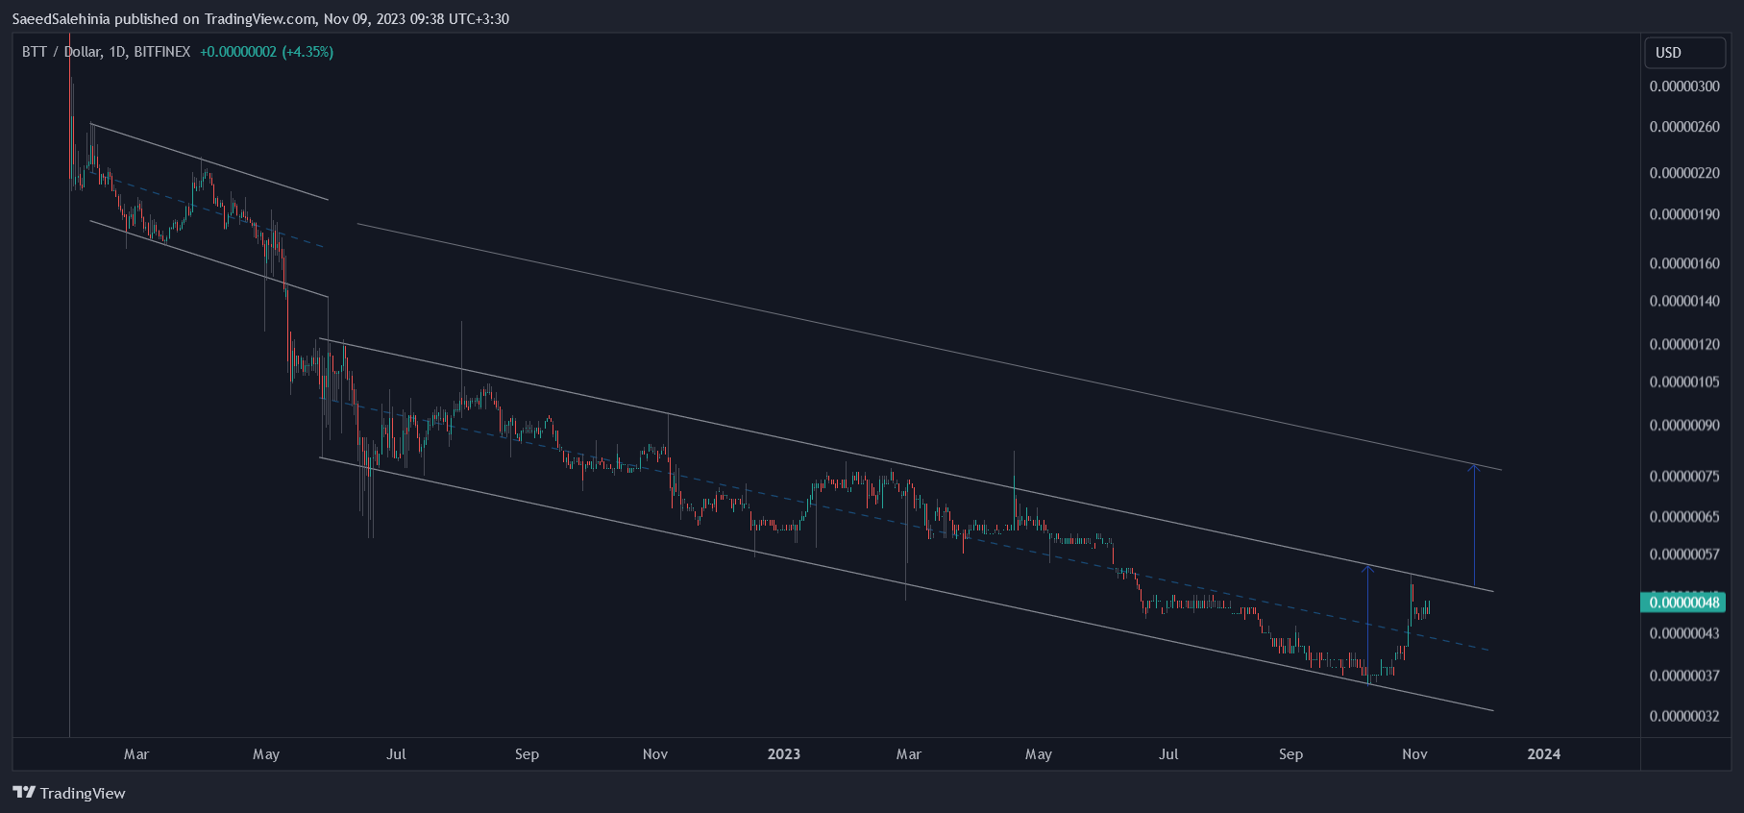Click the 0.00000043 price axis label
The height and width of the screenshot is (813, 1744).
pyautogui.click(x=1684, y=633)
